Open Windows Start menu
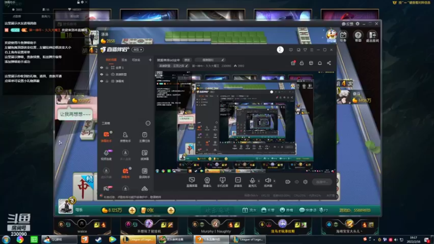Viewport: 434px width, 244px height. [x=6, y=239]
